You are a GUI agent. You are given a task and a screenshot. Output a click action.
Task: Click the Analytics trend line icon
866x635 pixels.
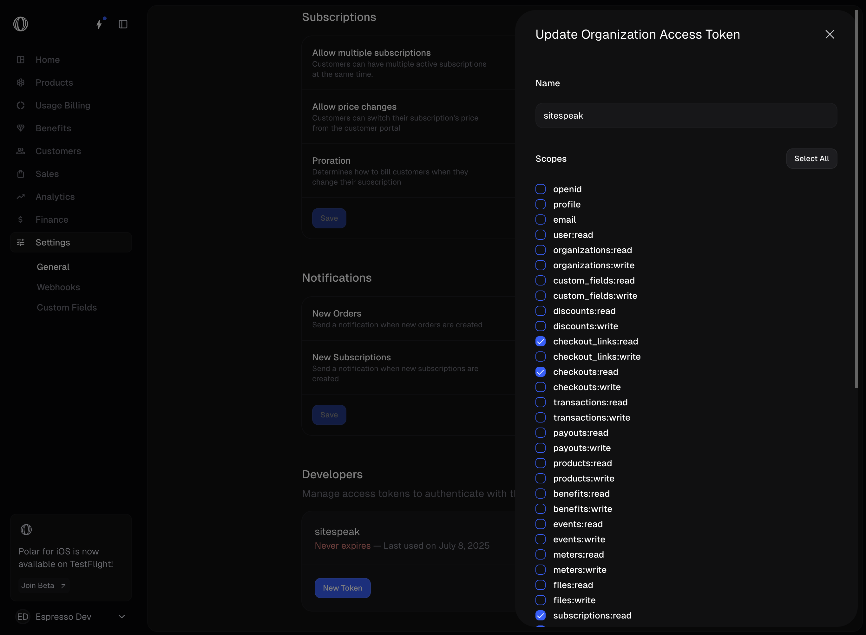click(x=21, y=197)
